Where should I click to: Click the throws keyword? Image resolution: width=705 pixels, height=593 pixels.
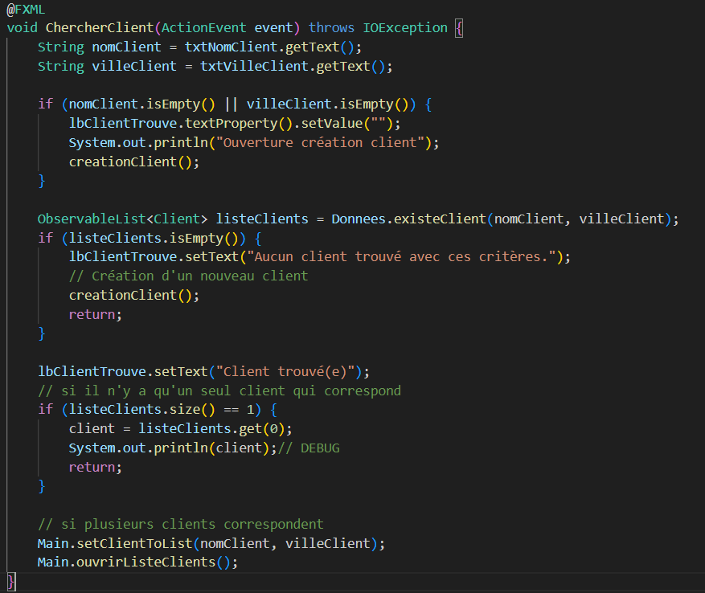click(331, 27)
